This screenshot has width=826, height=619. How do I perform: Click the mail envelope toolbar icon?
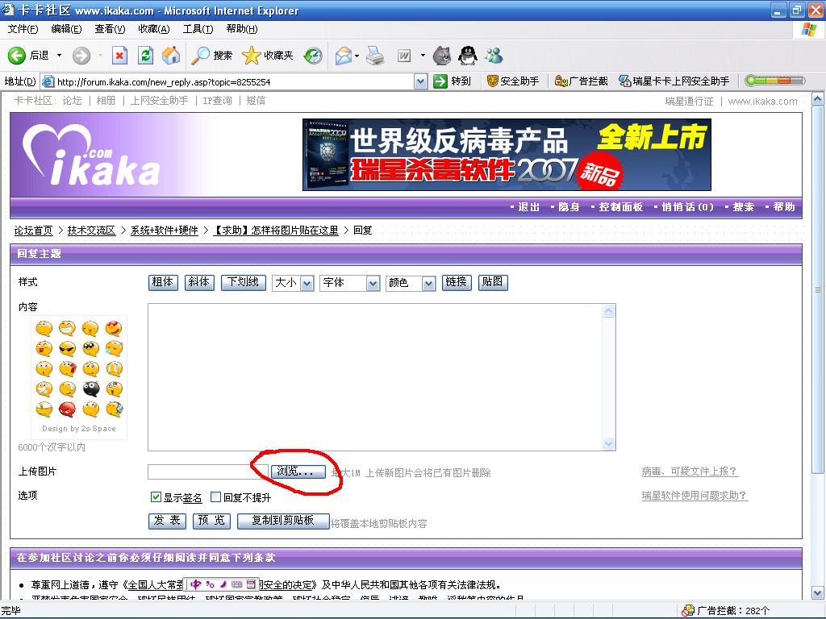click(344, 56)
